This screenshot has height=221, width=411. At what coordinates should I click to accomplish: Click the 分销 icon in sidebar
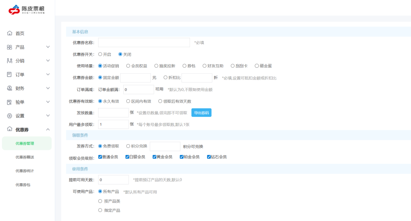[10, 61]
